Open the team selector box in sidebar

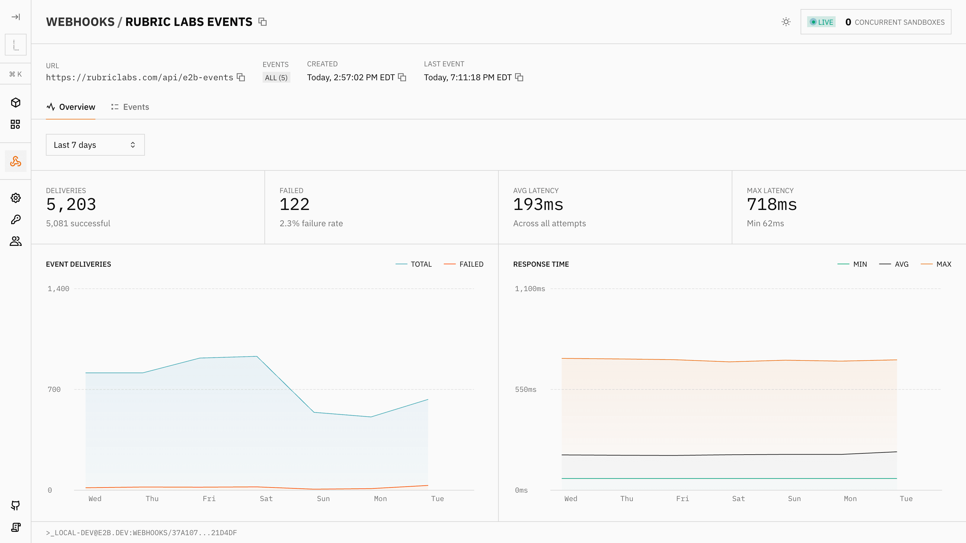[15, 45]
